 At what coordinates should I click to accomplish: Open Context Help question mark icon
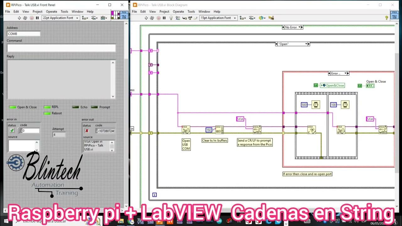(x=386, y=18)
